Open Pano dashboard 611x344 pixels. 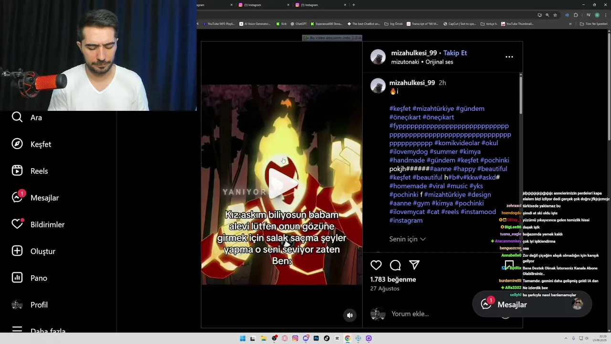[x=30, y=278]
